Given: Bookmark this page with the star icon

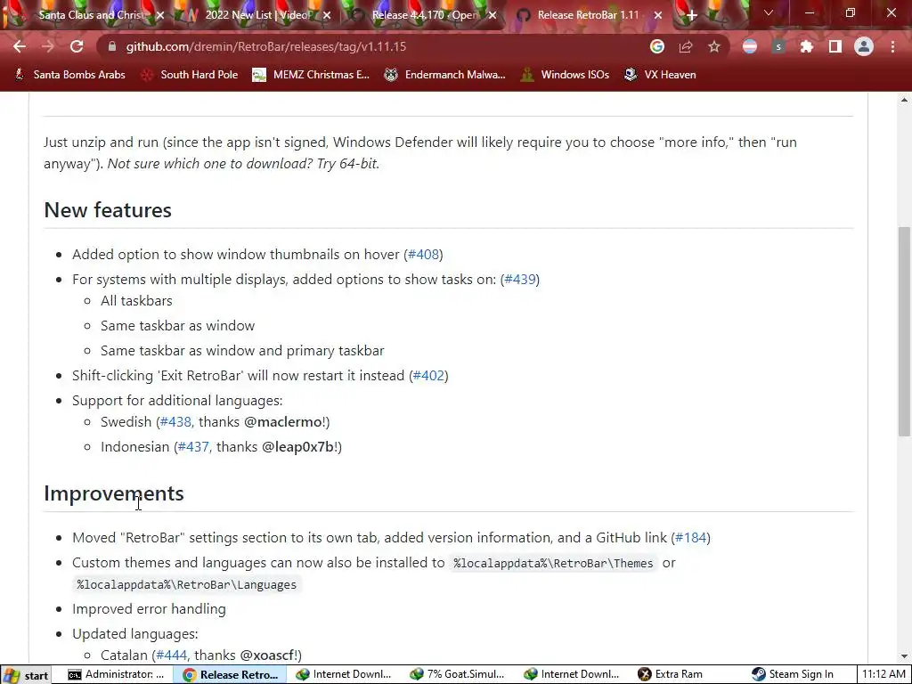Looking at the screenshot, I should coord(714,46).
